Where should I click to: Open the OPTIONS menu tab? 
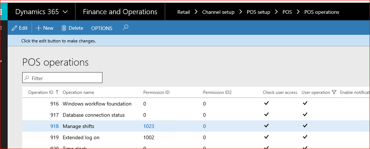(102, 28)
